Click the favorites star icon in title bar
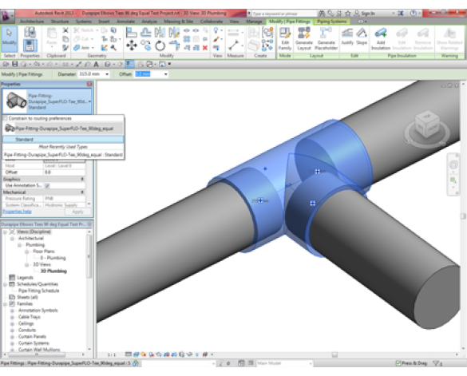 [347, 14]
